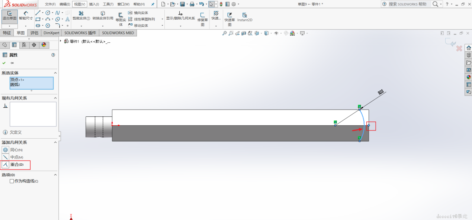Viewport: 472px width, 220px height.
Task: Confirm with the green checkmark in 属性
Action: pos(4,63)
